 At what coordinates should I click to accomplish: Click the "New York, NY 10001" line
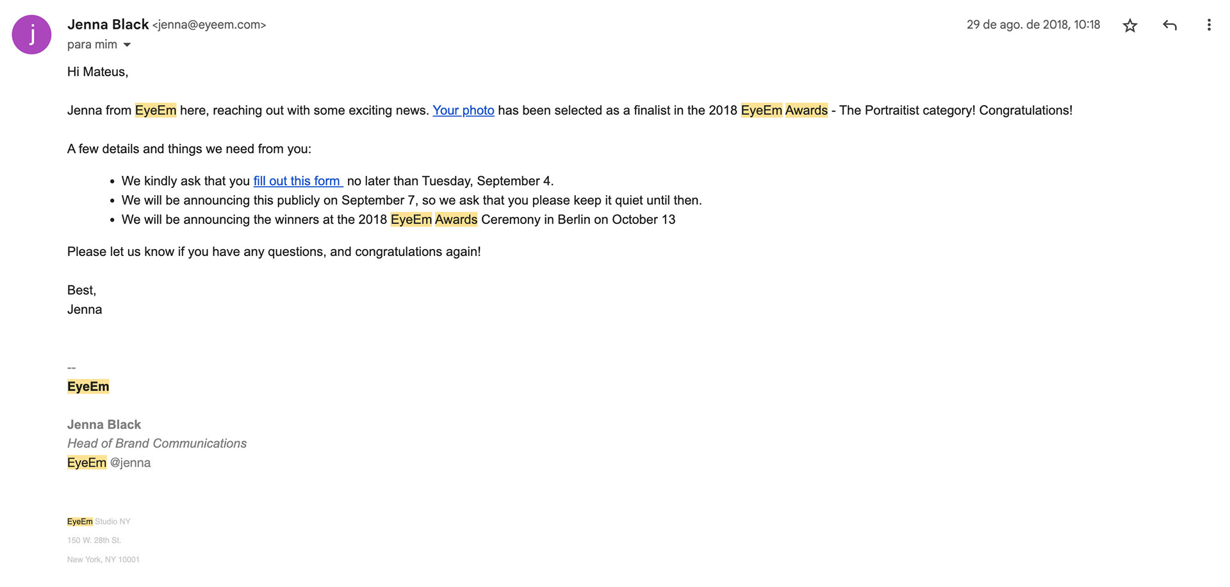103,559
